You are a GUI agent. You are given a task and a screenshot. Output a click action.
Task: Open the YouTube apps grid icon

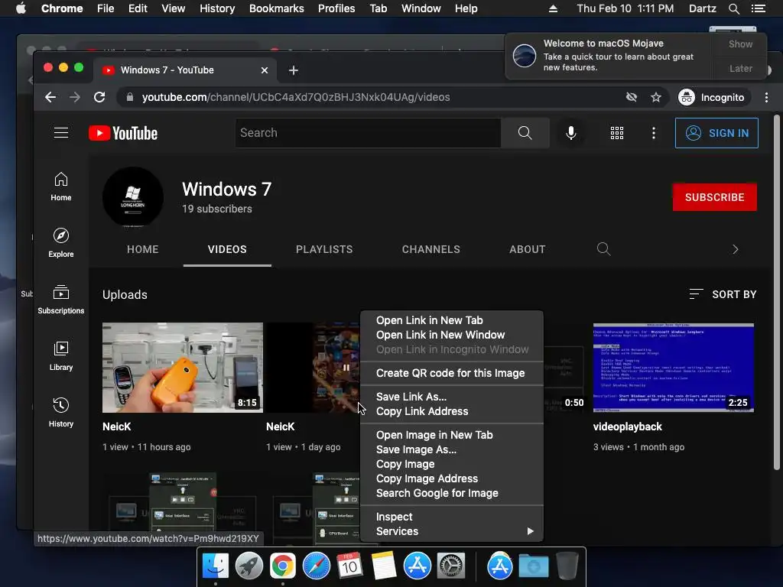pos(617,133)
